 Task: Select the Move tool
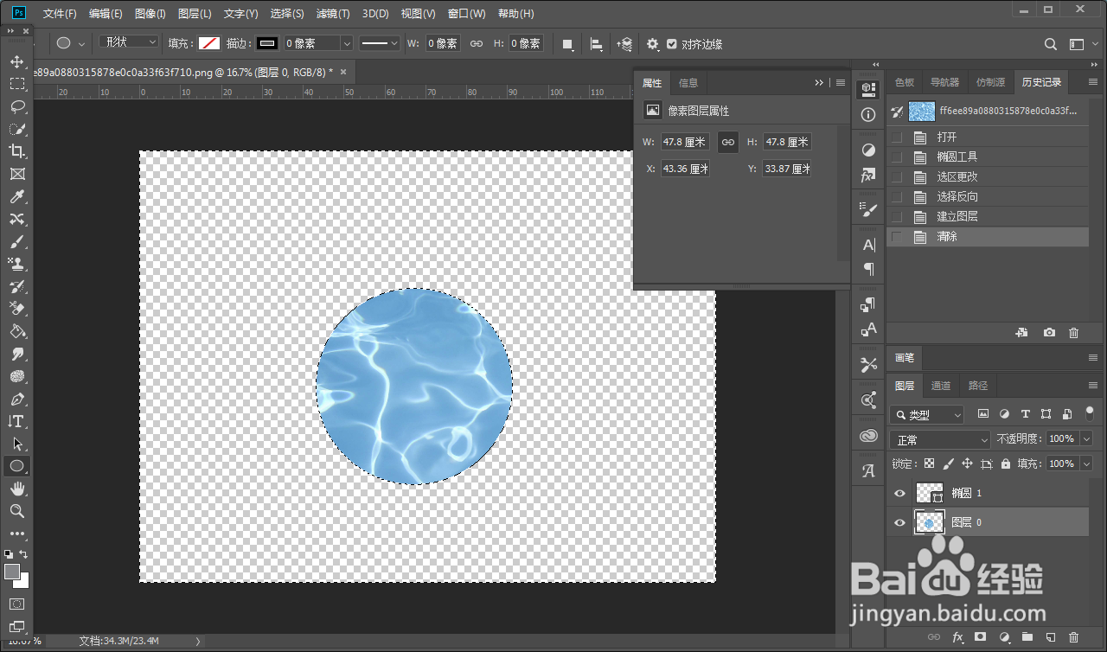tap(16, 61)
